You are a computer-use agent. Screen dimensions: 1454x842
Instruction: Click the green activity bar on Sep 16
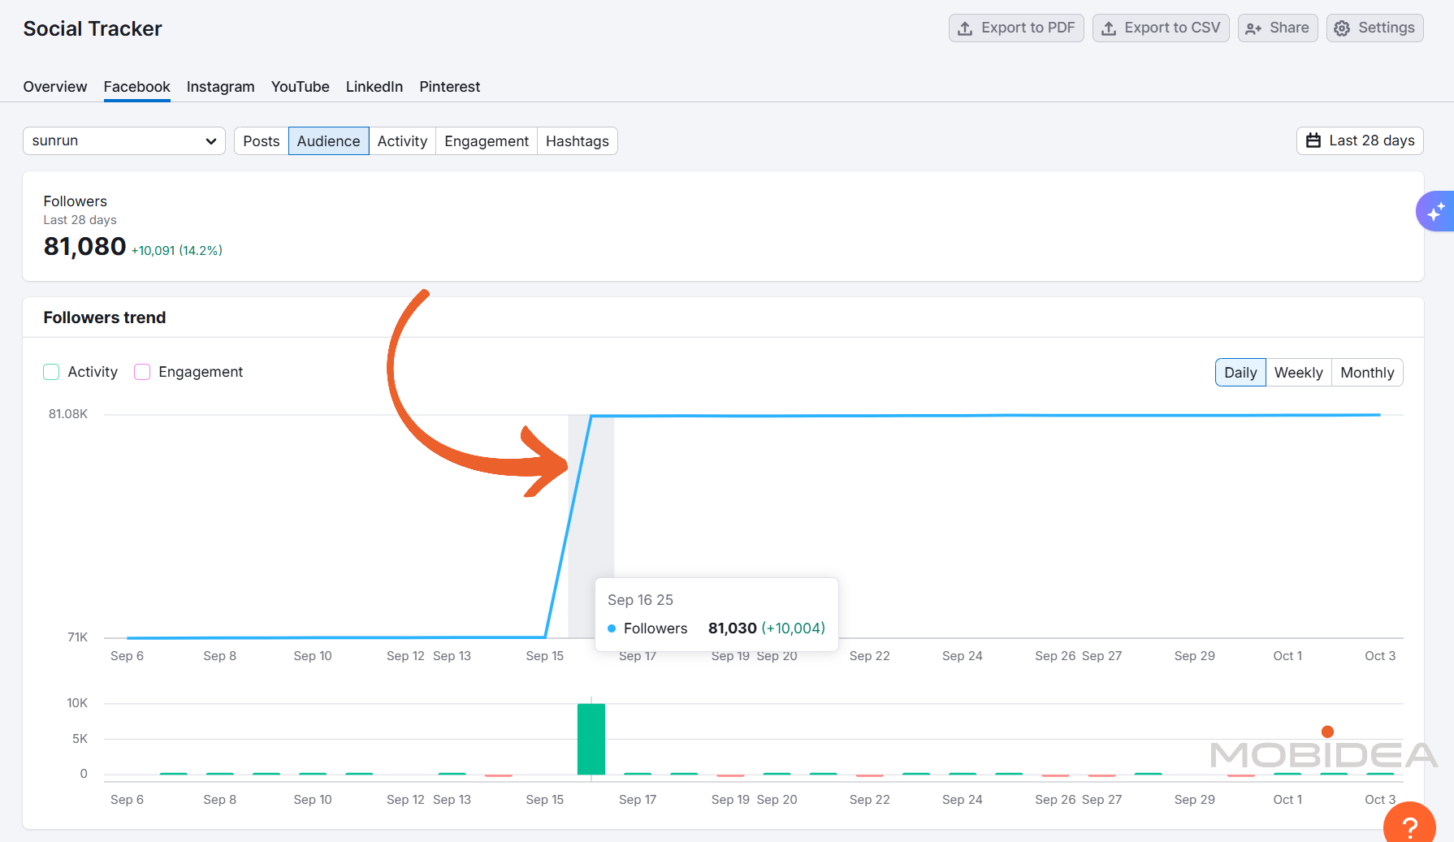(x=591, y=737)
